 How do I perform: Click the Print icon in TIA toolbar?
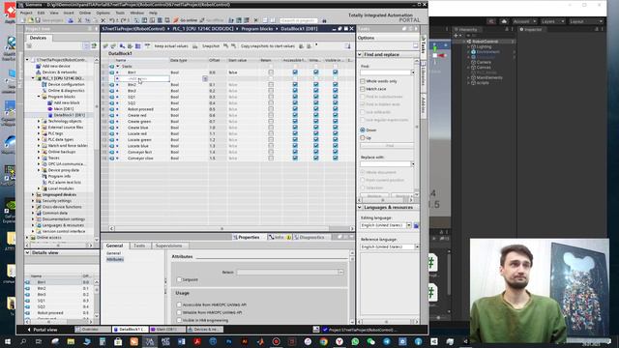[71, 20]
